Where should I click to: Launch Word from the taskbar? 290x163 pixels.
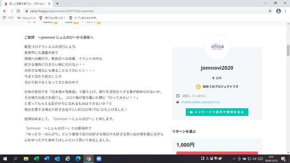click(x=47, y=159)
